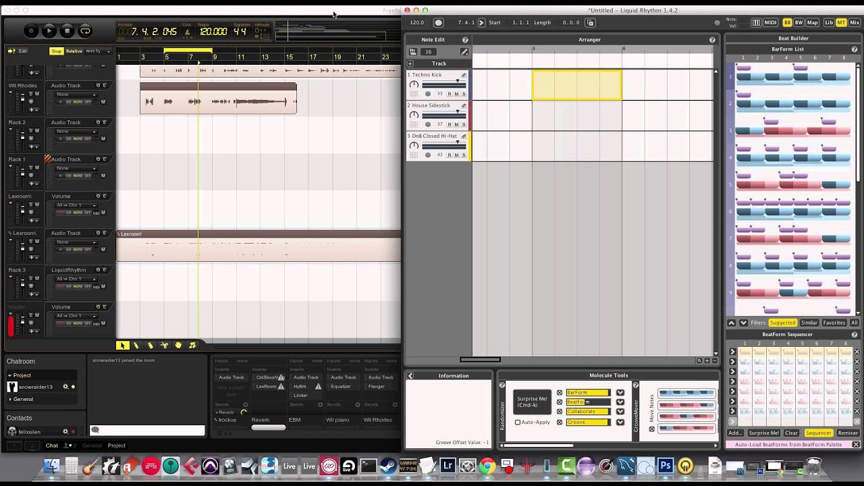The height and width of the screenshot is (486, 864).
Task: Open Ableton Live from the Dock
Action: coord(290,466)
